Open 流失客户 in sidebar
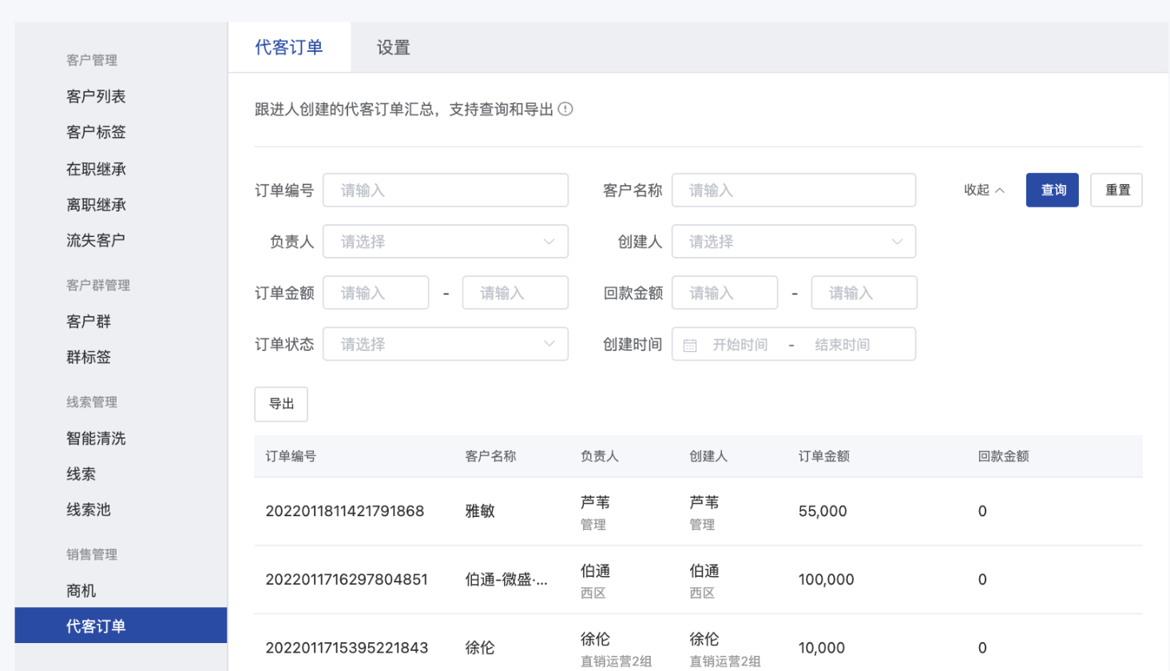 (x=96, y=240)
